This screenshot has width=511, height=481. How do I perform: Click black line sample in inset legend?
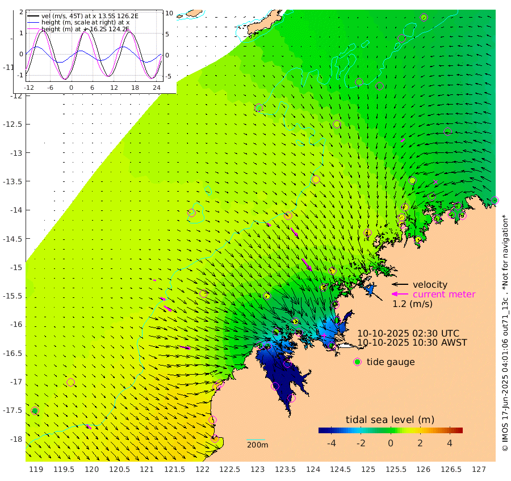[33, 16]
